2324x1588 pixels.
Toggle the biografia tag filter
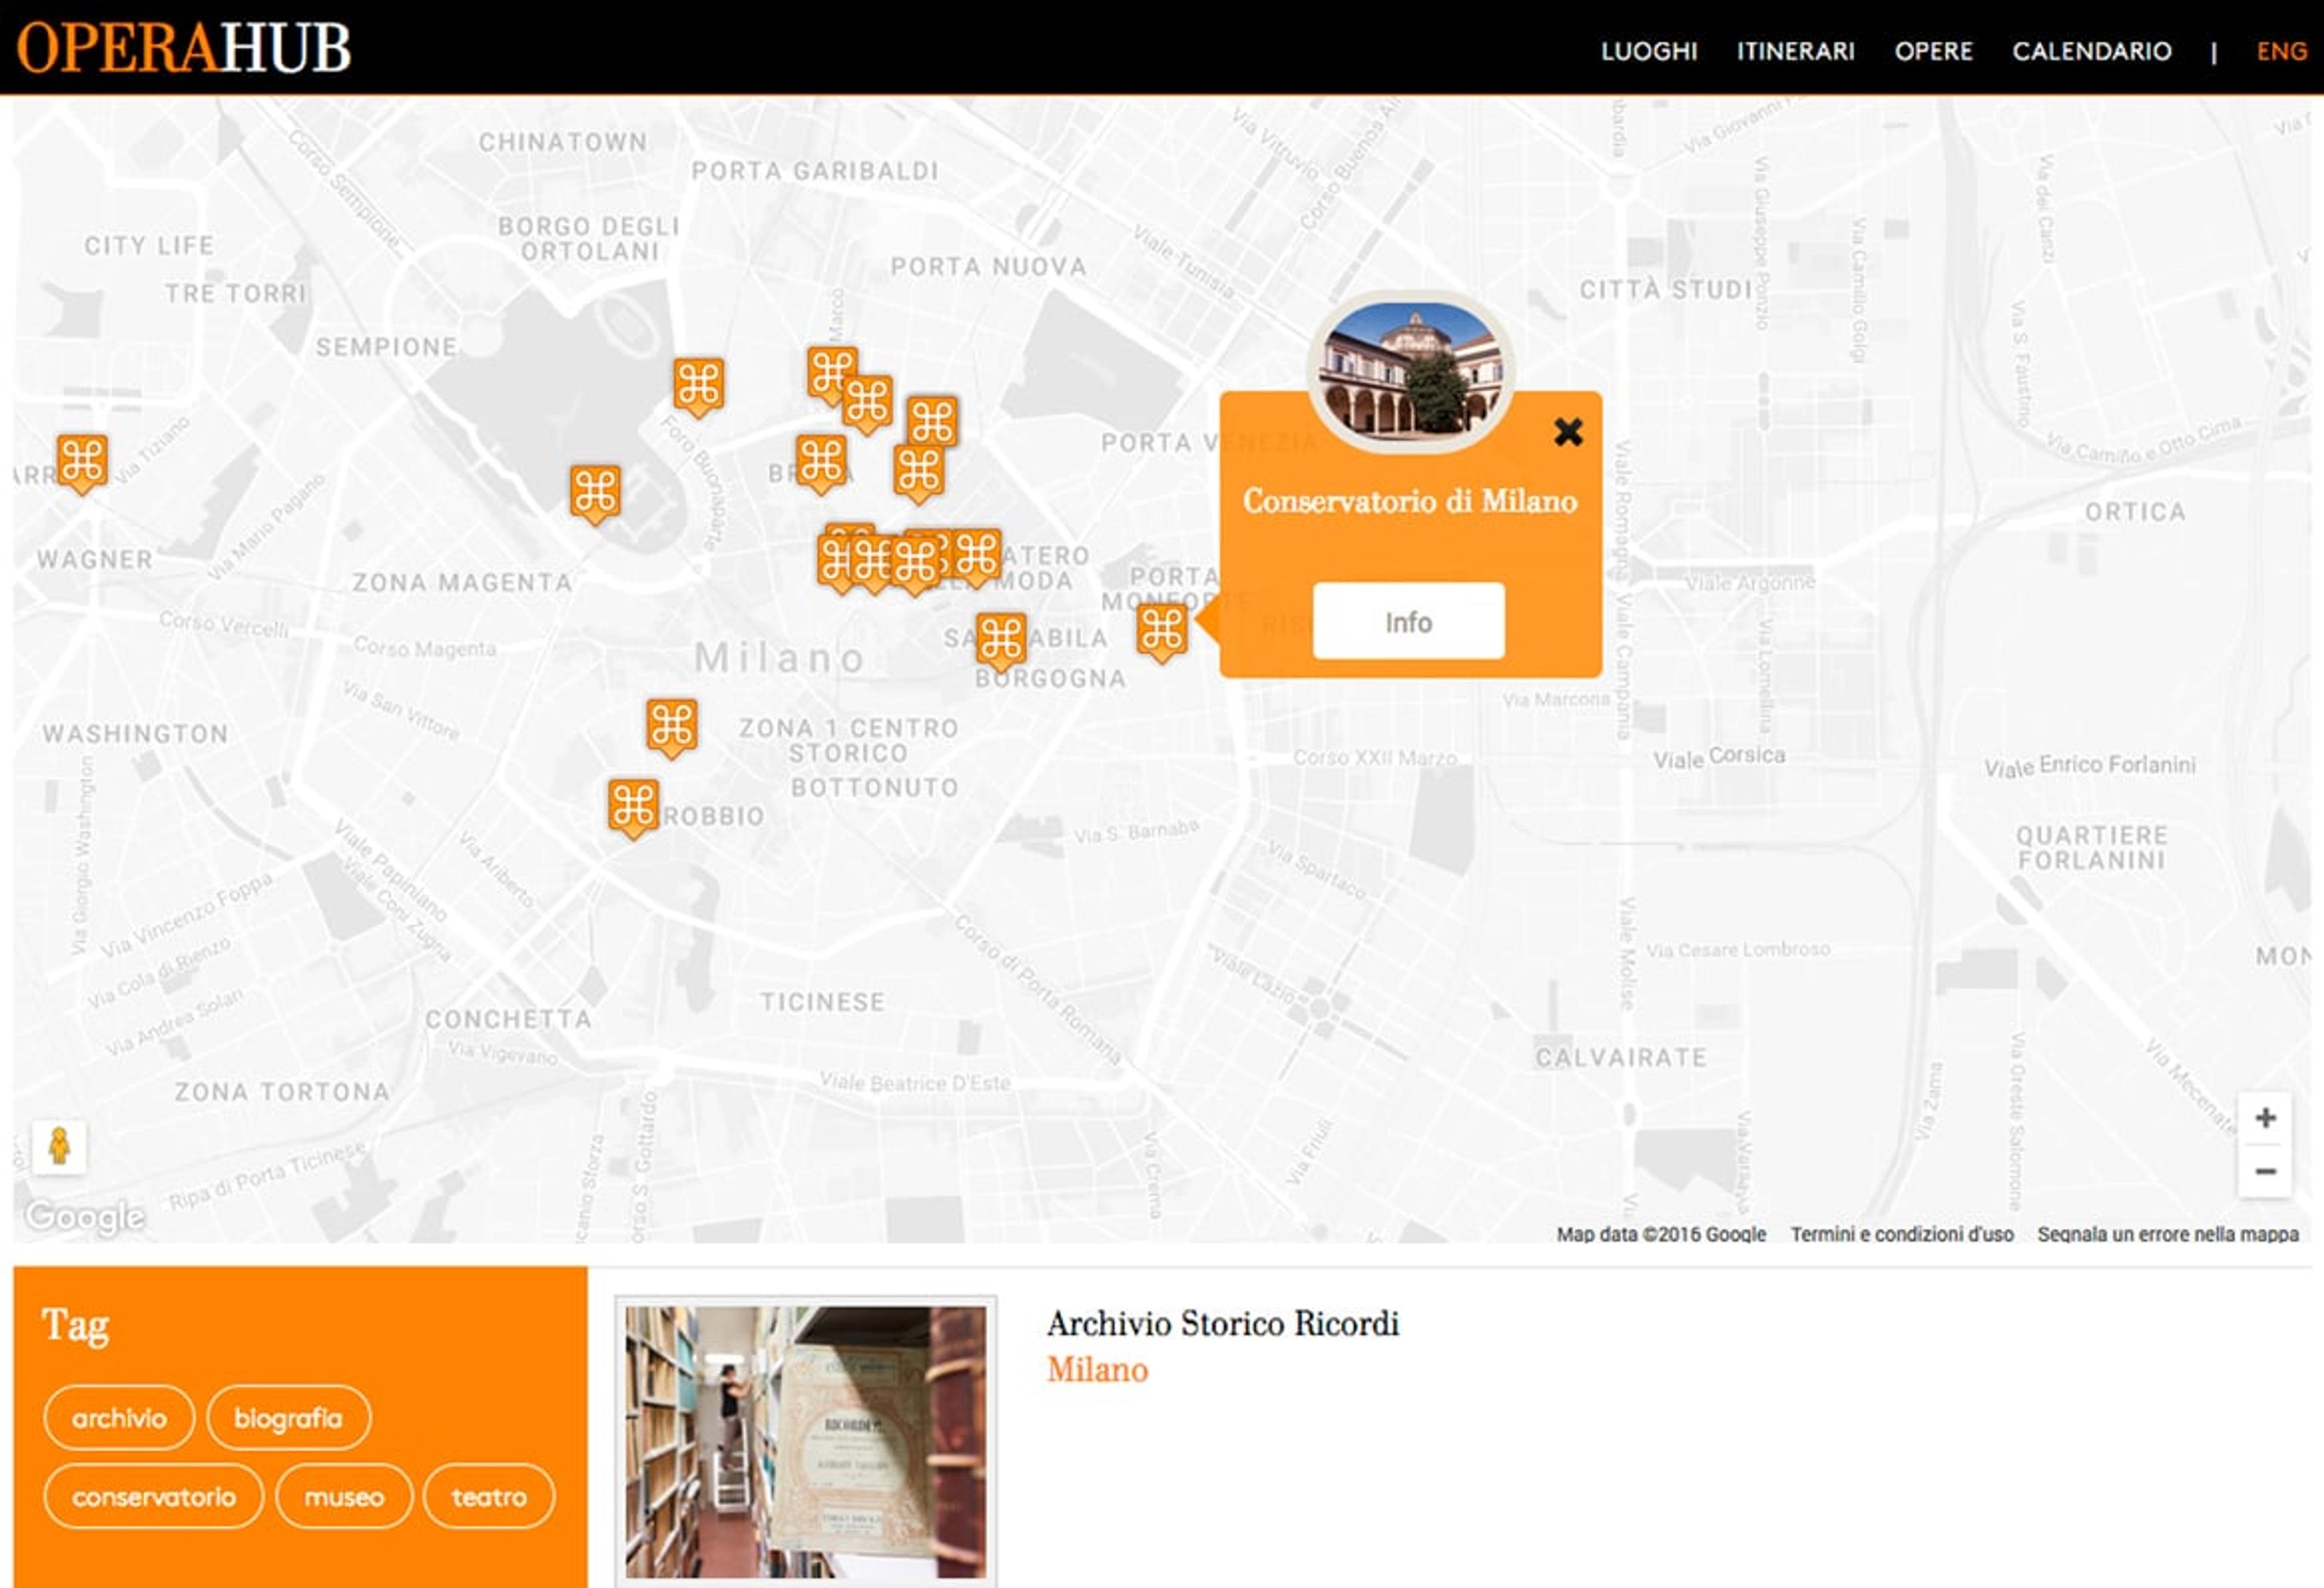pyautogui.click(x=288, y=1418)
